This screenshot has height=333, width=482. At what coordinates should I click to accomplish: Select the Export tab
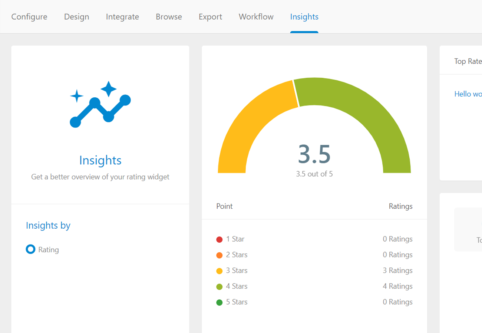point(210,17)
